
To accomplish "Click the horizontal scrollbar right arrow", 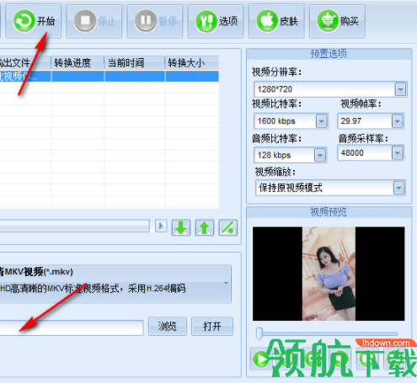I will pyautogui.click(x=161, y=226).
